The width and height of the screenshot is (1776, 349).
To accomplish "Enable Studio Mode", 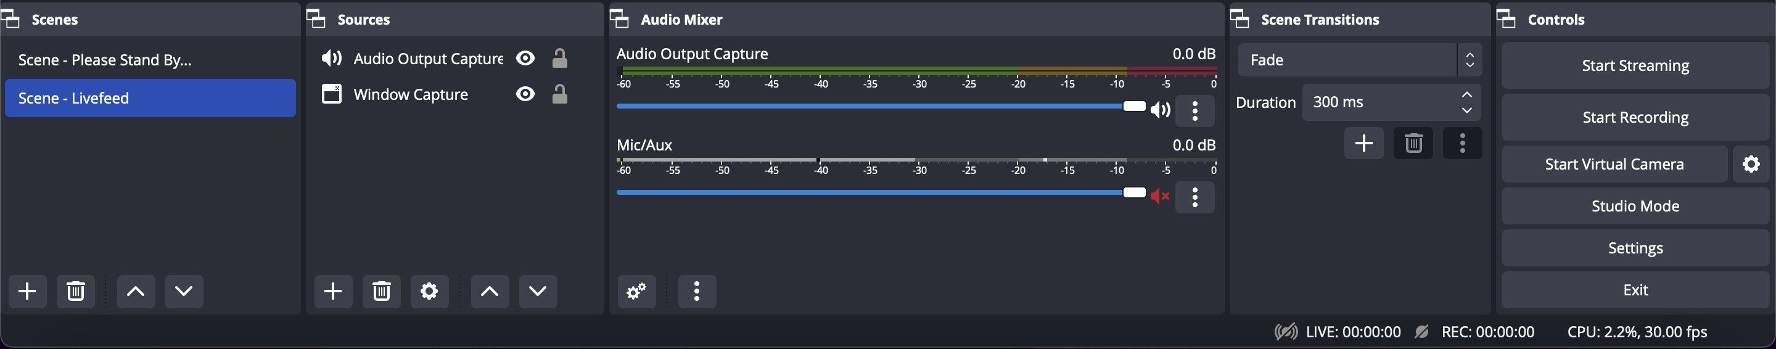I will pyautogui.click(x=1635, y=206).
